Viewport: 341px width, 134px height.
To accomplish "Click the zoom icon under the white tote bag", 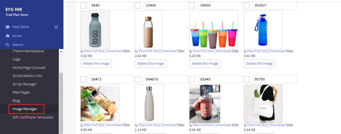I will tap(245, 125).
